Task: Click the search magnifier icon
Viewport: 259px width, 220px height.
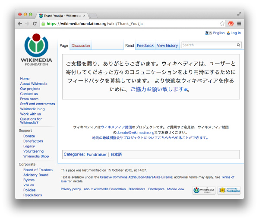Action: coord(238,45)
